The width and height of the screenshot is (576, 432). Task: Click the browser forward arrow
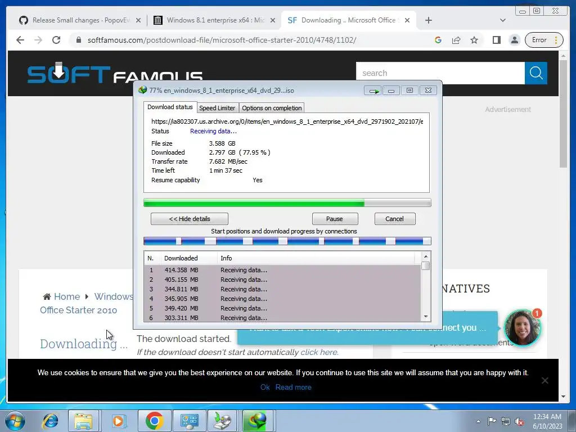(x=38, y=40)
